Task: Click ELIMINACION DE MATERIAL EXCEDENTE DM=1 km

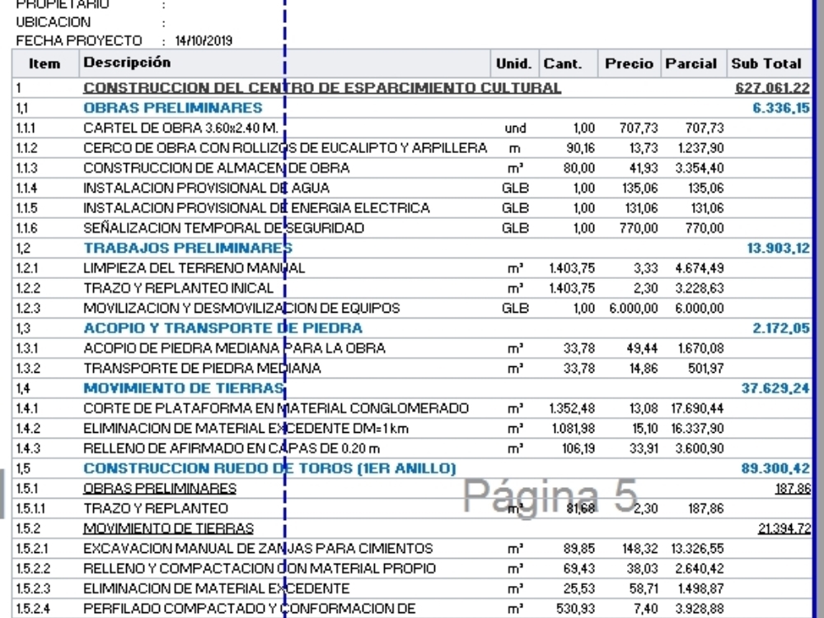Action: [246, 428]
